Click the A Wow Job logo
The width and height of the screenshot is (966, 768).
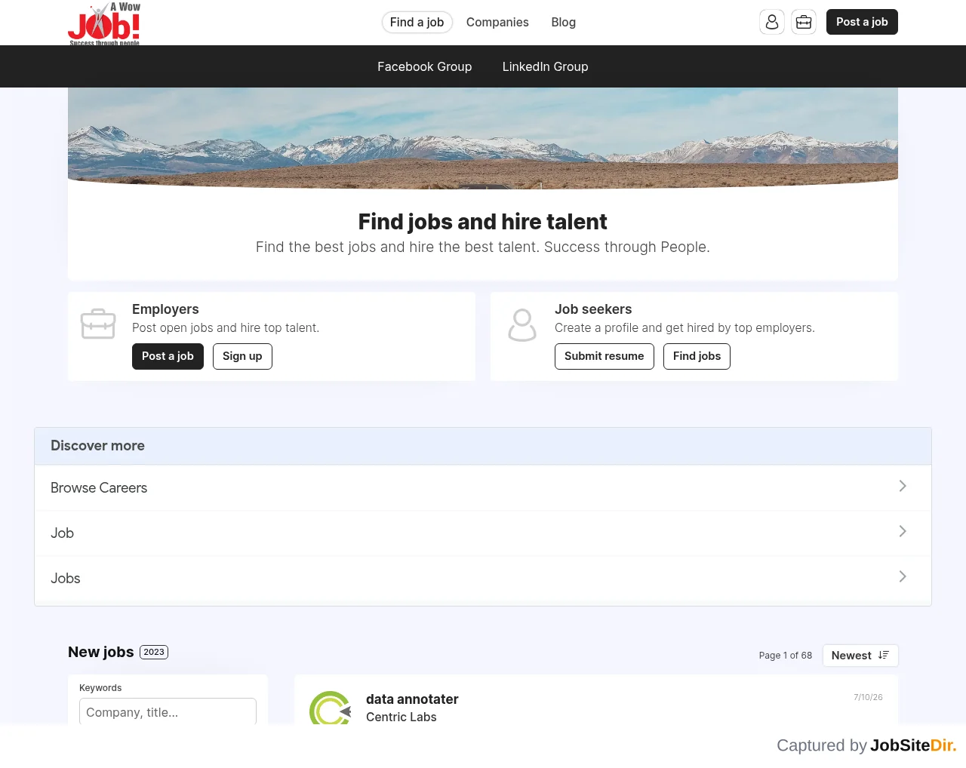coord(104,23)
